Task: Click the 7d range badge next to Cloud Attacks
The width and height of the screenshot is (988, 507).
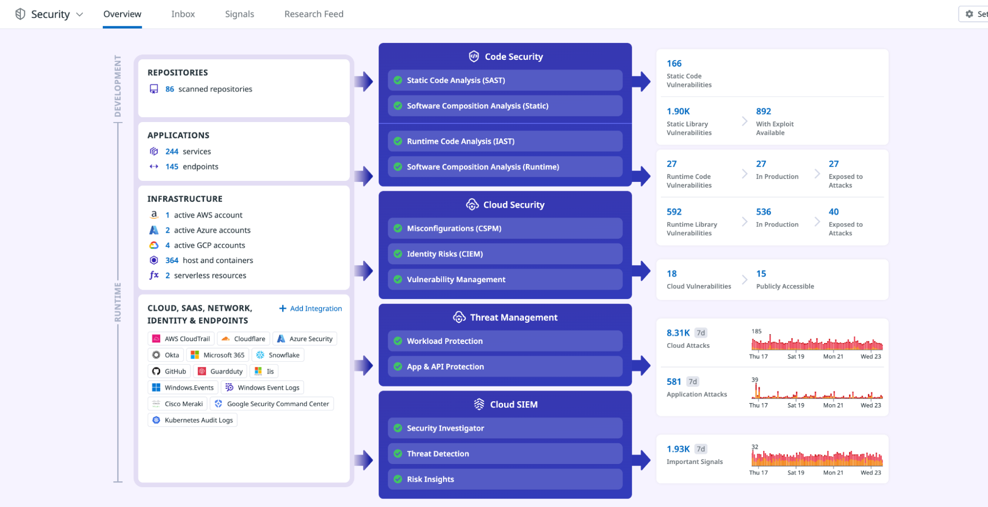Action: click(701, 333)
